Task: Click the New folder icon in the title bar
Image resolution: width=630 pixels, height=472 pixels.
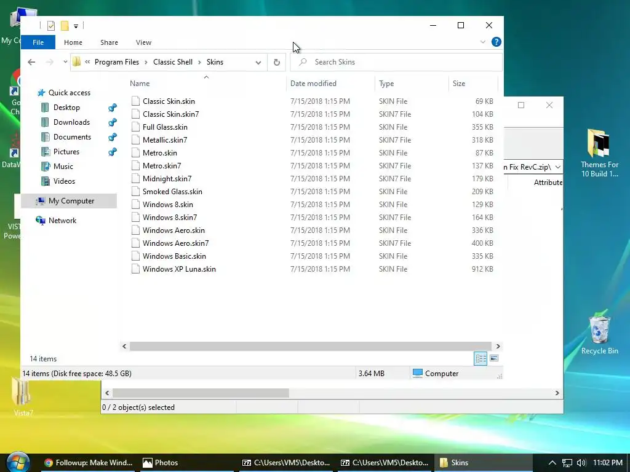Action: coord(65,26)
